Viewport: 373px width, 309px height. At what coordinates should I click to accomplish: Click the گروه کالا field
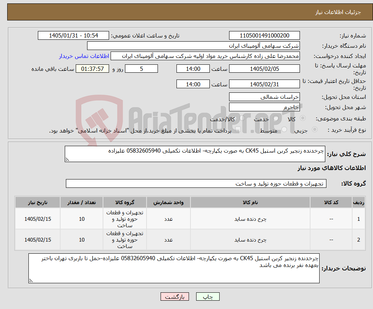(x=196, y=183)
